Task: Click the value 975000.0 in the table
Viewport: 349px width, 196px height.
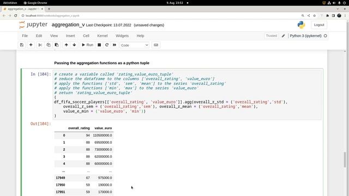Action: pyautogui.click(x=105, y=178)
